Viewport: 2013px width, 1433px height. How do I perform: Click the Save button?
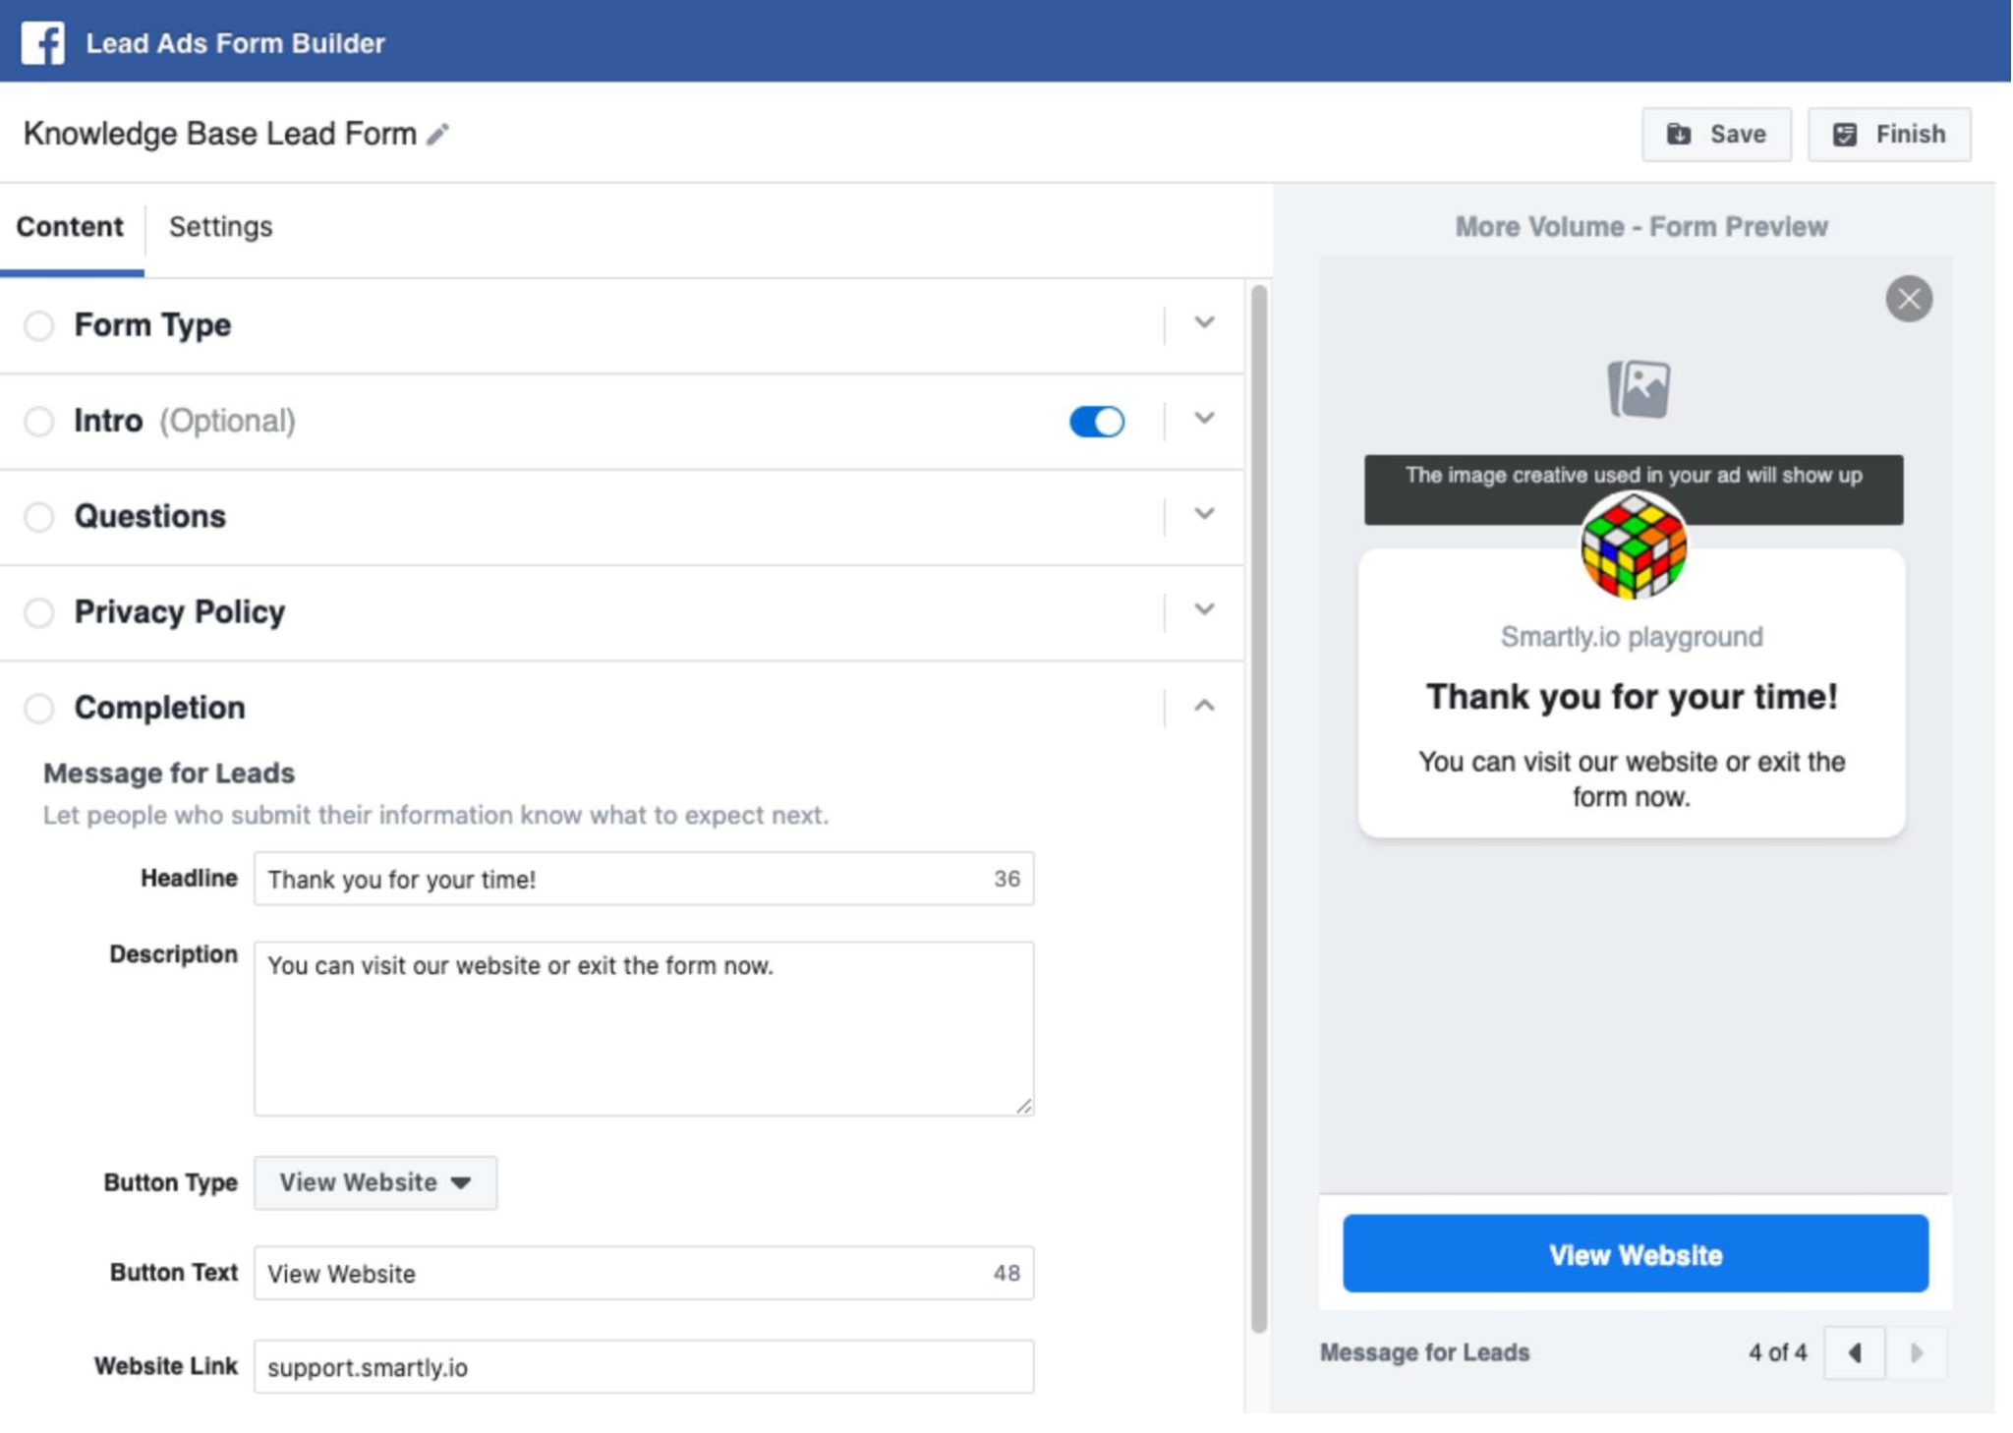pyautogui.click(x=1716, y=134)
